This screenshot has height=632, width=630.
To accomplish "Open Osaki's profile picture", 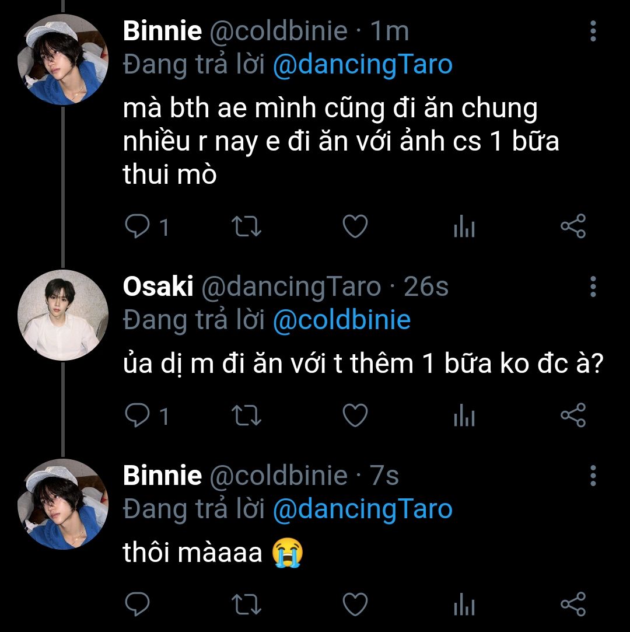I will [63, 316].
